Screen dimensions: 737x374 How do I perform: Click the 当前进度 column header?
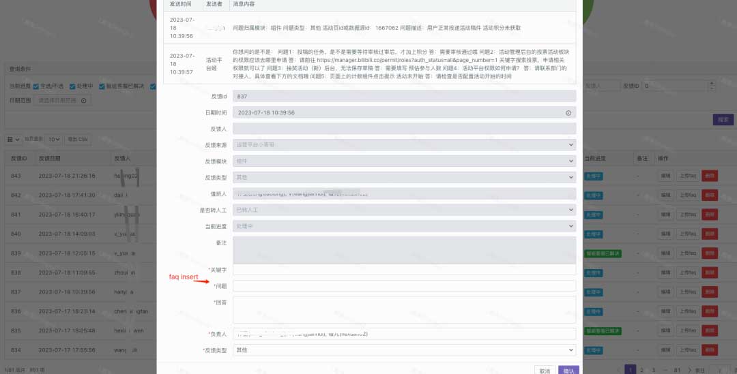[x=596, y=159]
